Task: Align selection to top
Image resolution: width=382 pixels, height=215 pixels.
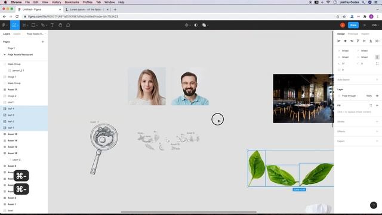Action: click(x=358, y=41)
